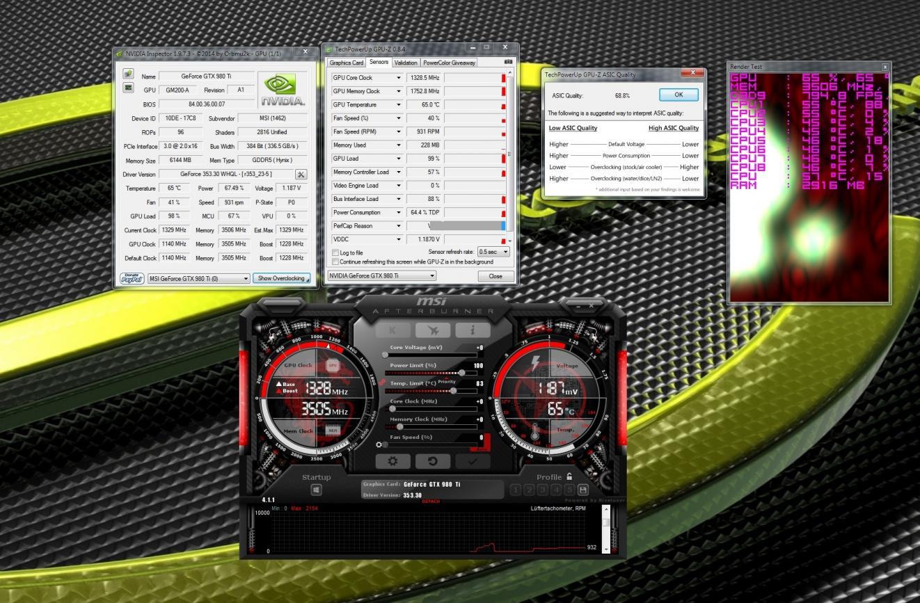Select the Sensors tab in GPU-Z
Image resolution: width=920 pixels, height=603 pixels.
[379, 63]
